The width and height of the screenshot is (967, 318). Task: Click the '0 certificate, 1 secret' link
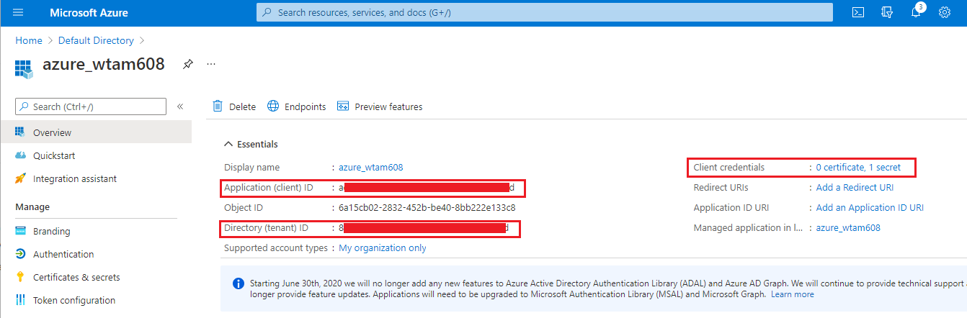coord(858,168)
